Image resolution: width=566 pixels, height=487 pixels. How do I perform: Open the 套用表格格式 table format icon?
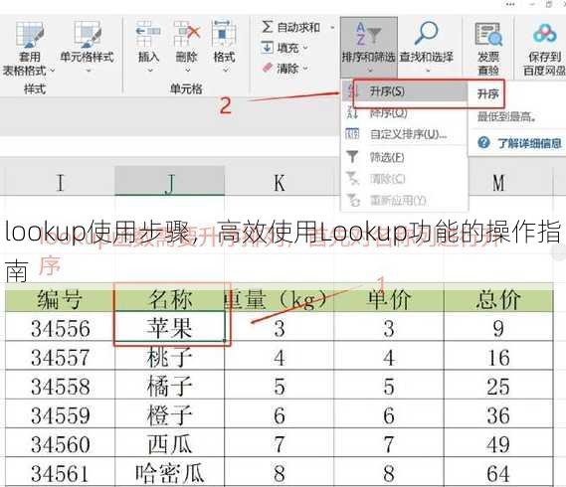tap(30, 35)
